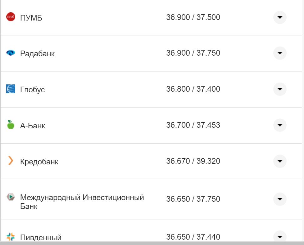Open dropdown for Международный Инвестиционный Банк
Viewport: 304px width, 245px height.
[x=280, y=199]
